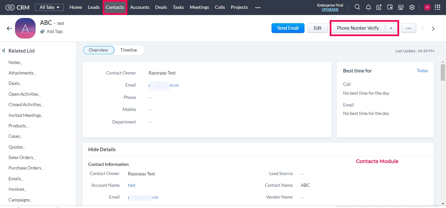This screenshot has height=208, width=446.
Task: Open the Leads tab
Action: (94, 7)
